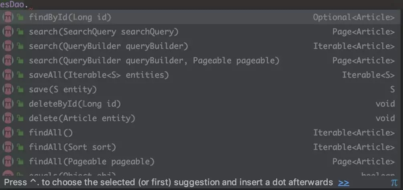Click the pi icon in the hint bar

394,182
